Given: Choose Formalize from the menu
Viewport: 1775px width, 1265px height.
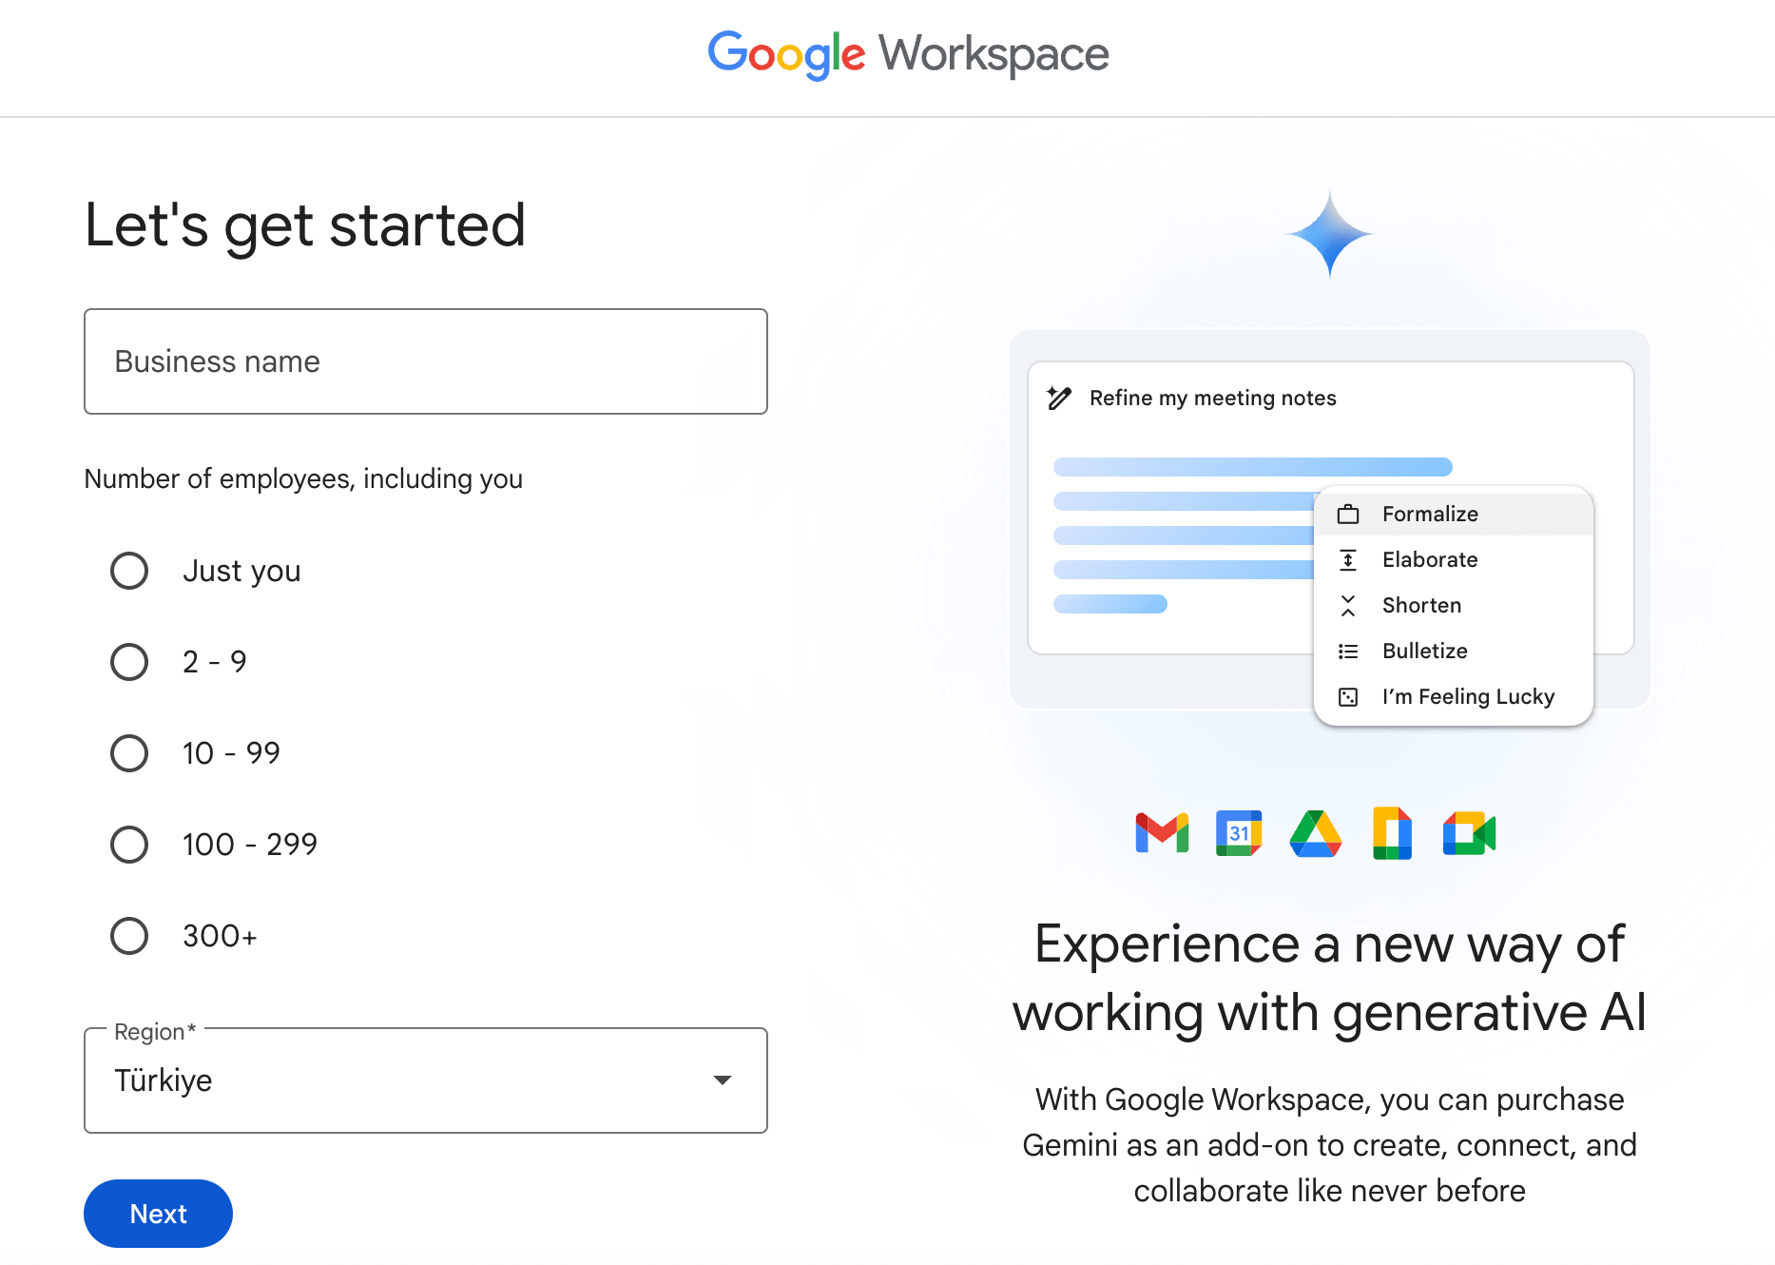Looking at the screenshot, I should point(1453,515).
